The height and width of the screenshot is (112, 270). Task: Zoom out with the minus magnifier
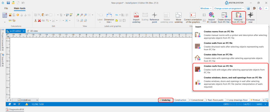pos(82,15)
